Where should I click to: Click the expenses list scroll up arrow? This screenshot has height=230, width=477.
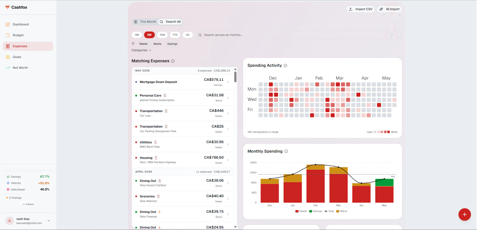click(x=235, y=69)
